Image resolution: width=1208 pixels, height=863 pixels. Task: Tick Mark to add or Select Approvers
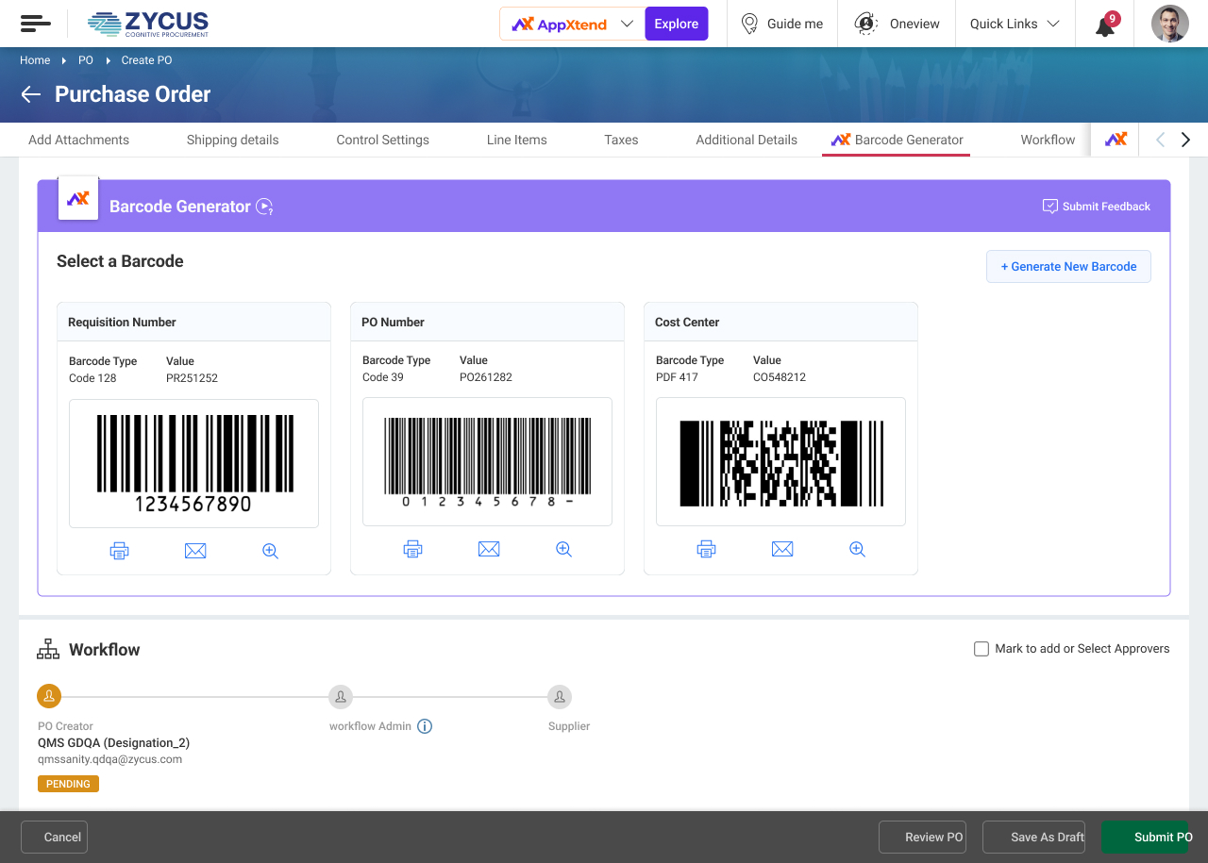[981, 649]
